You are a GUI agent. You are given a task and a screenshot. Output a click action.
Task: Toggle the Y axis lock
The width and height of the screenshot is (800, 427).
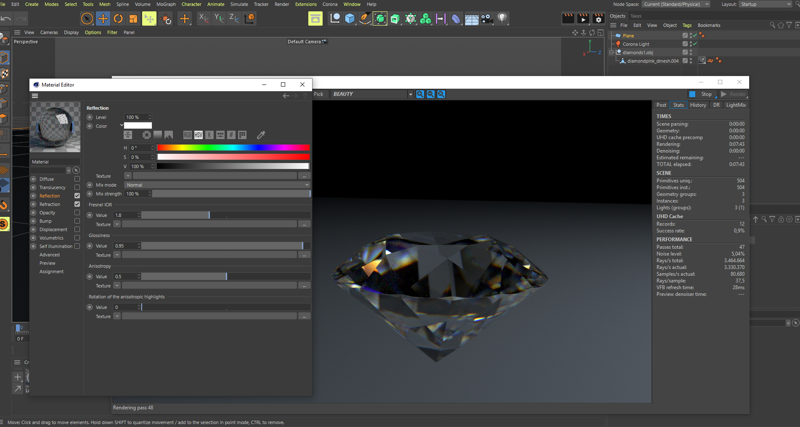click(x=219, y=18)
